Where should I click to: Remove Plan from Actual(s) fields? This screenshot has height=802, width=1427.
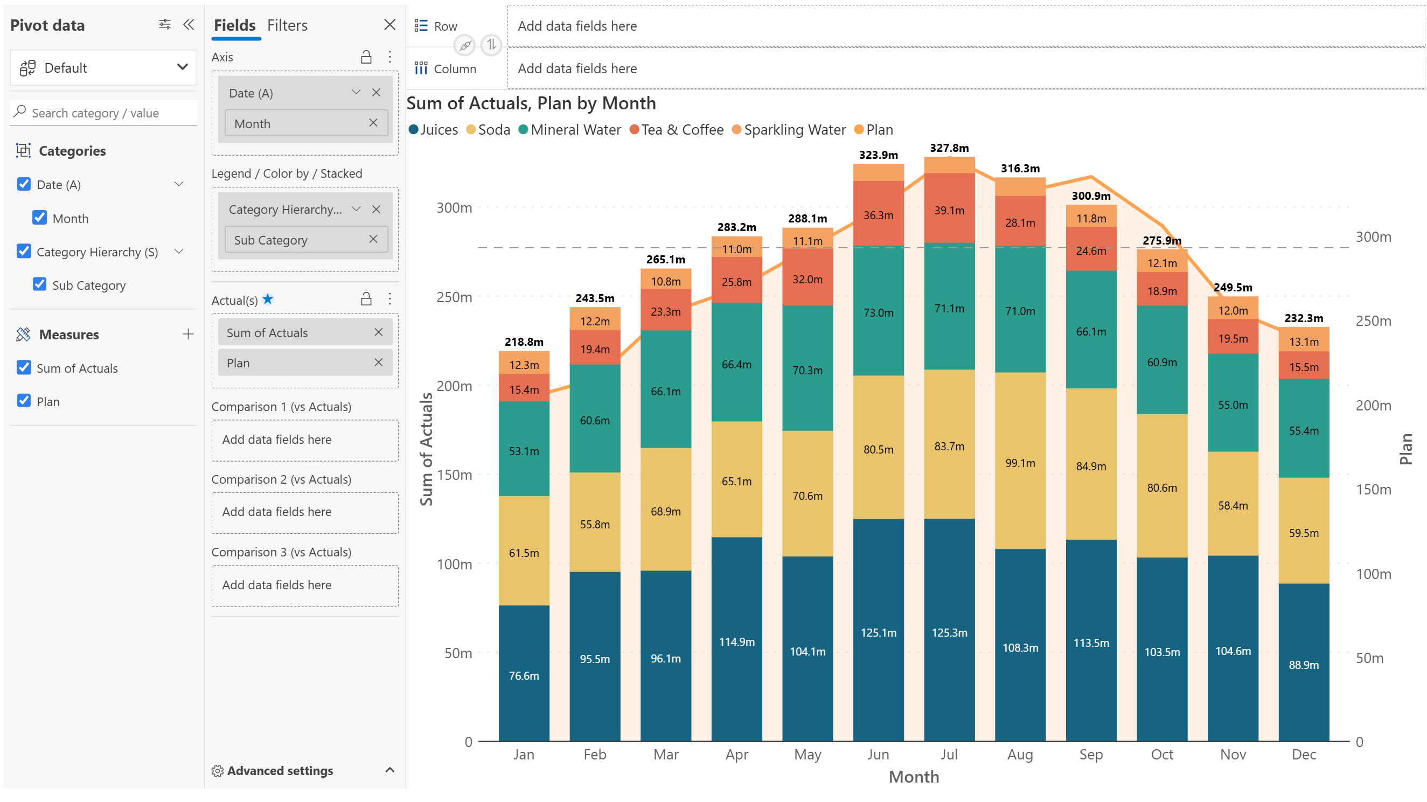click(x=378, y=362)
